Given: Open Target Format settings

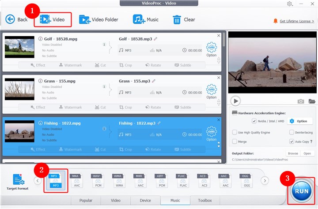Looking at the screenshot, I should coord(17,182).
